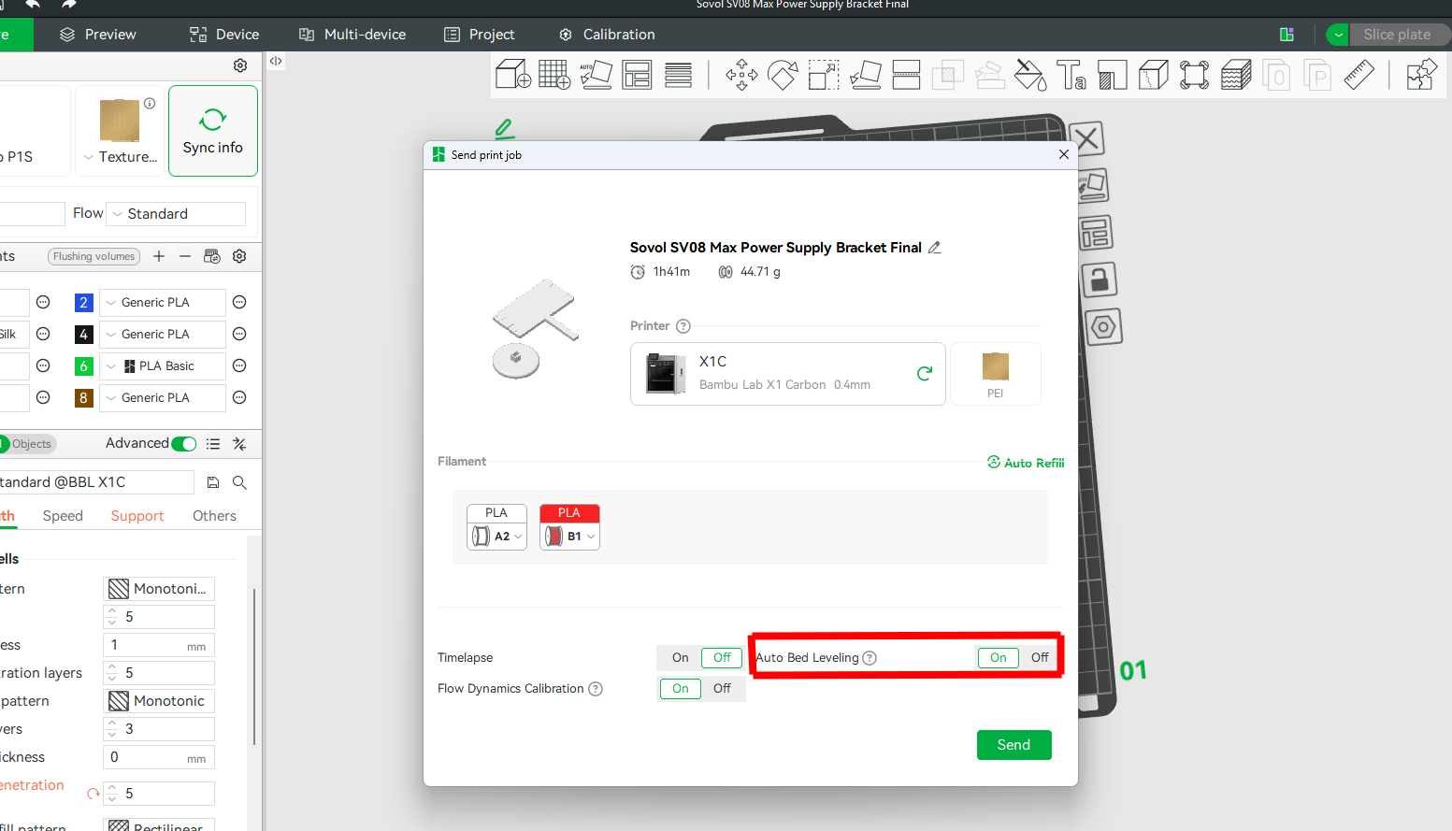The image size is (1452, 831).
Task: Set Flow Dynamics Calibration to On
Action: [x=680, y=688]
